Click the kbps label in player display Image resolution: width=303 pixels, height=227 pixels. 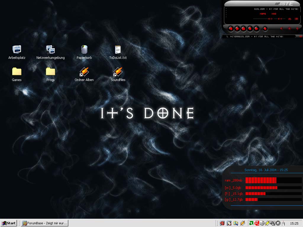tap(263, 14)
